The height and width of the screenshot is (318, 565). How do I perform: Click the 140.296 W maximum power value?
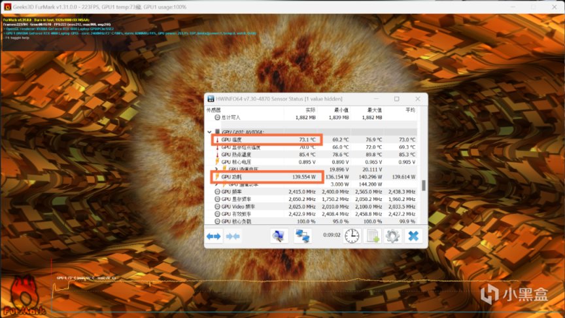369,177
